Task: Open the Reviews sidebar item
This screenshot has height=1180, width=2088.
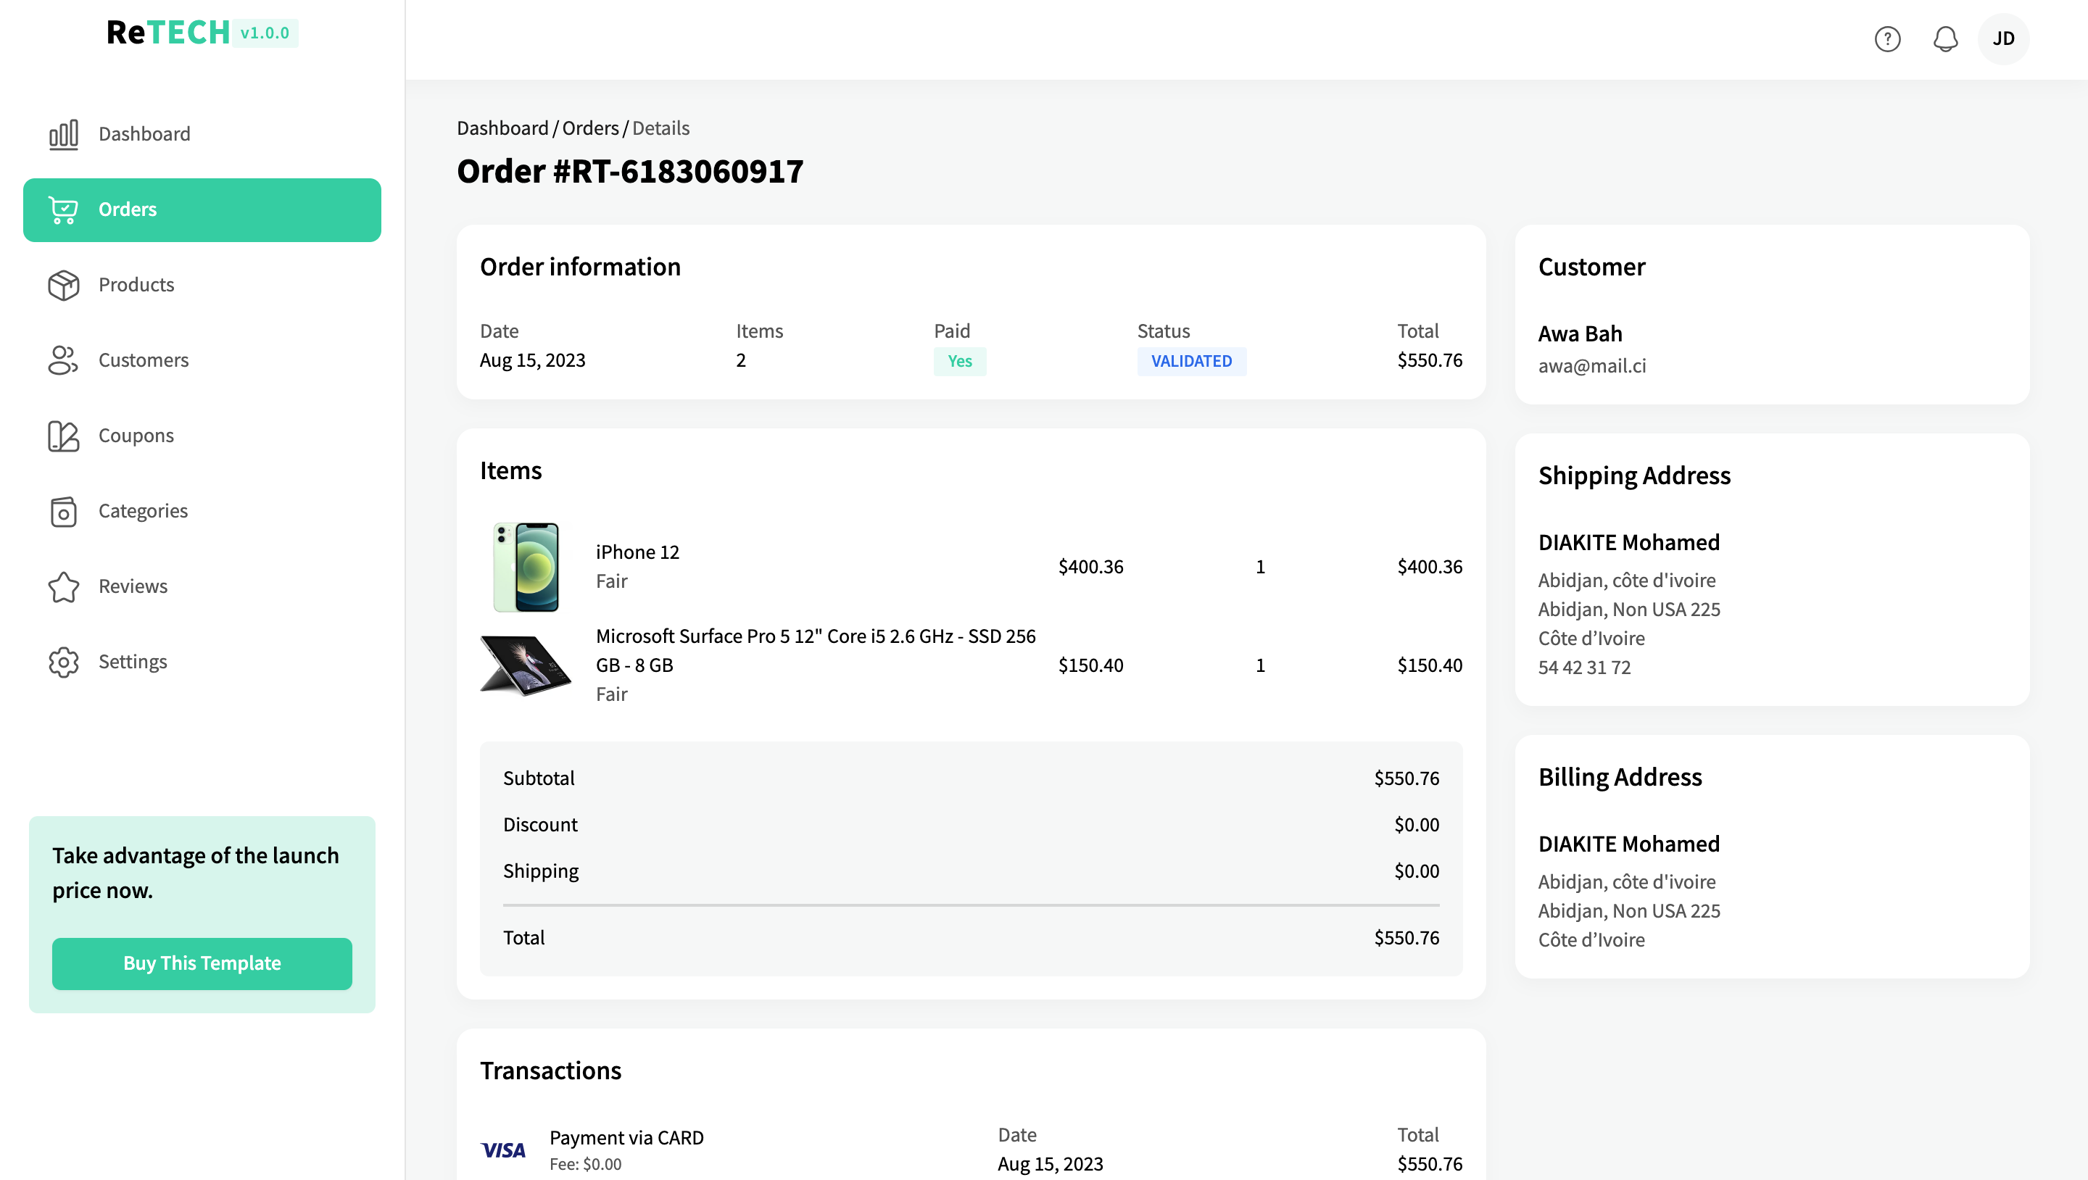Action: pos(202,587)
